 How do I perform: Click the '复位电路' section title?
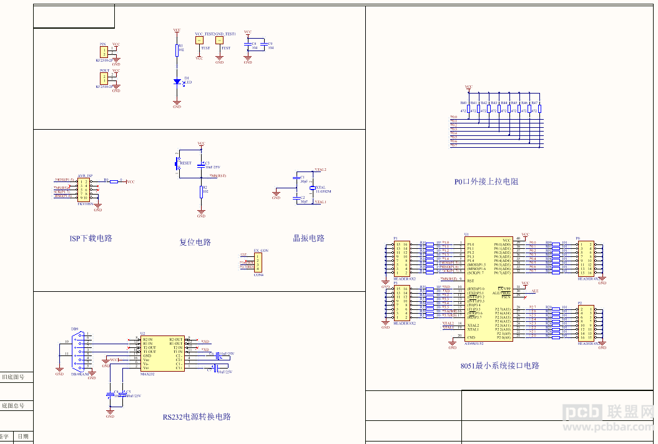coord(195,242)
